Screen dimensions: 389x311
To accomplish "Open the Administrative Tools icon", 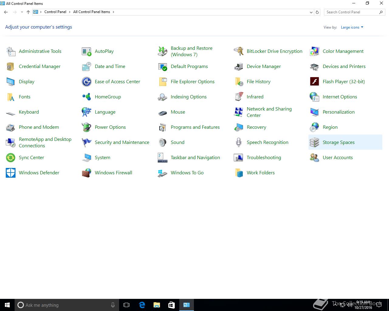I will [11, 51].
